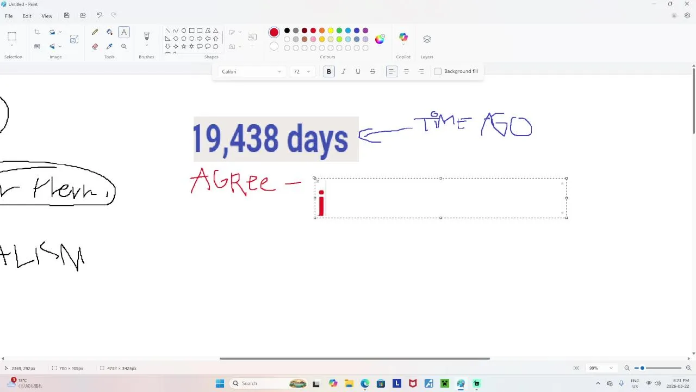
Task: Open Paint settings gear
Action: tap(687, 16)
